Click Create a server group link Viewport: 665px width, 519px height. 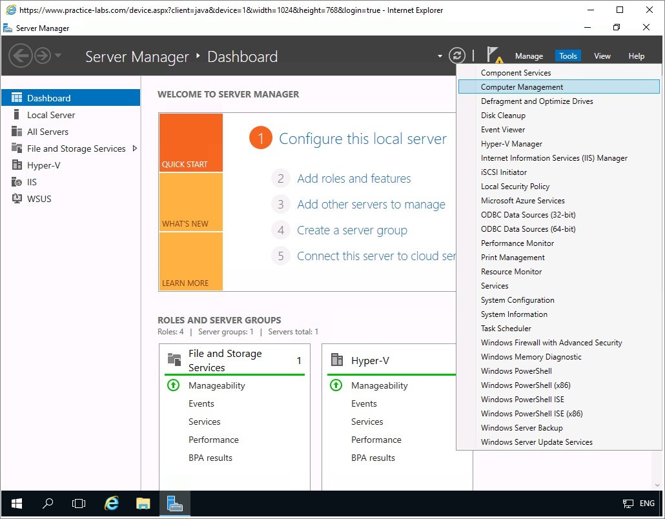[352, 230]
